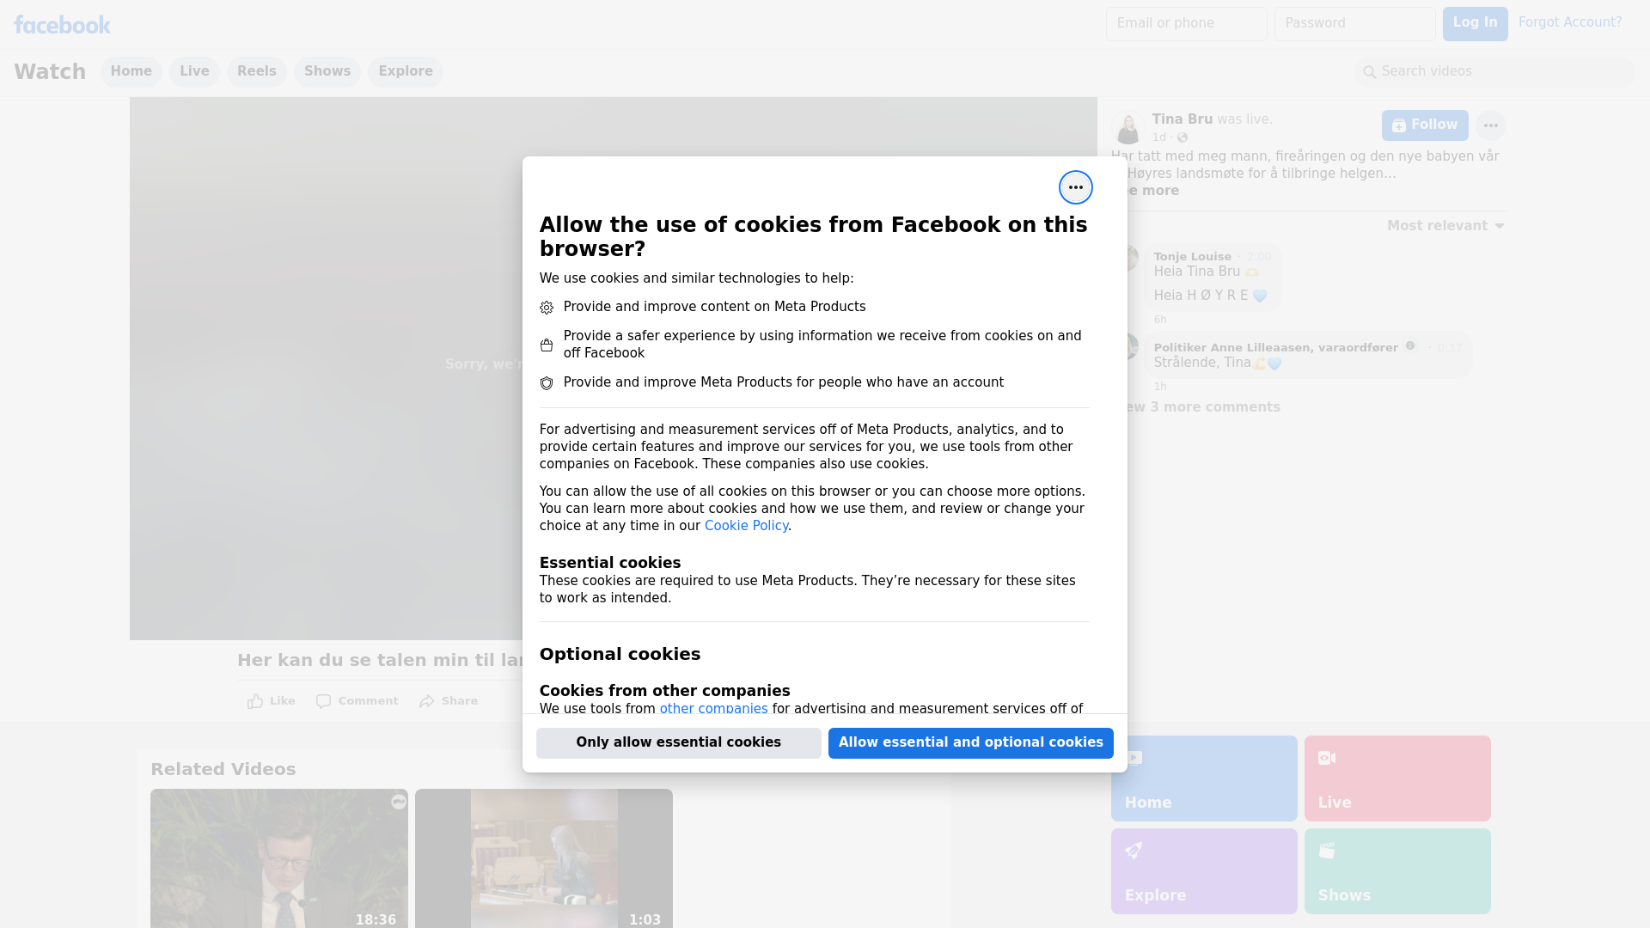The height and width of the screenshot is (928, 1650).
Task: Click the Optional cookies heading
Action: 620,654
